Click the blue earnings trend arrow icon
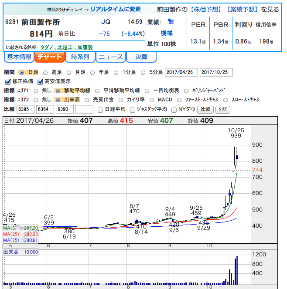The height and width of the screenshot is (289, 287). tap(171, 22)
